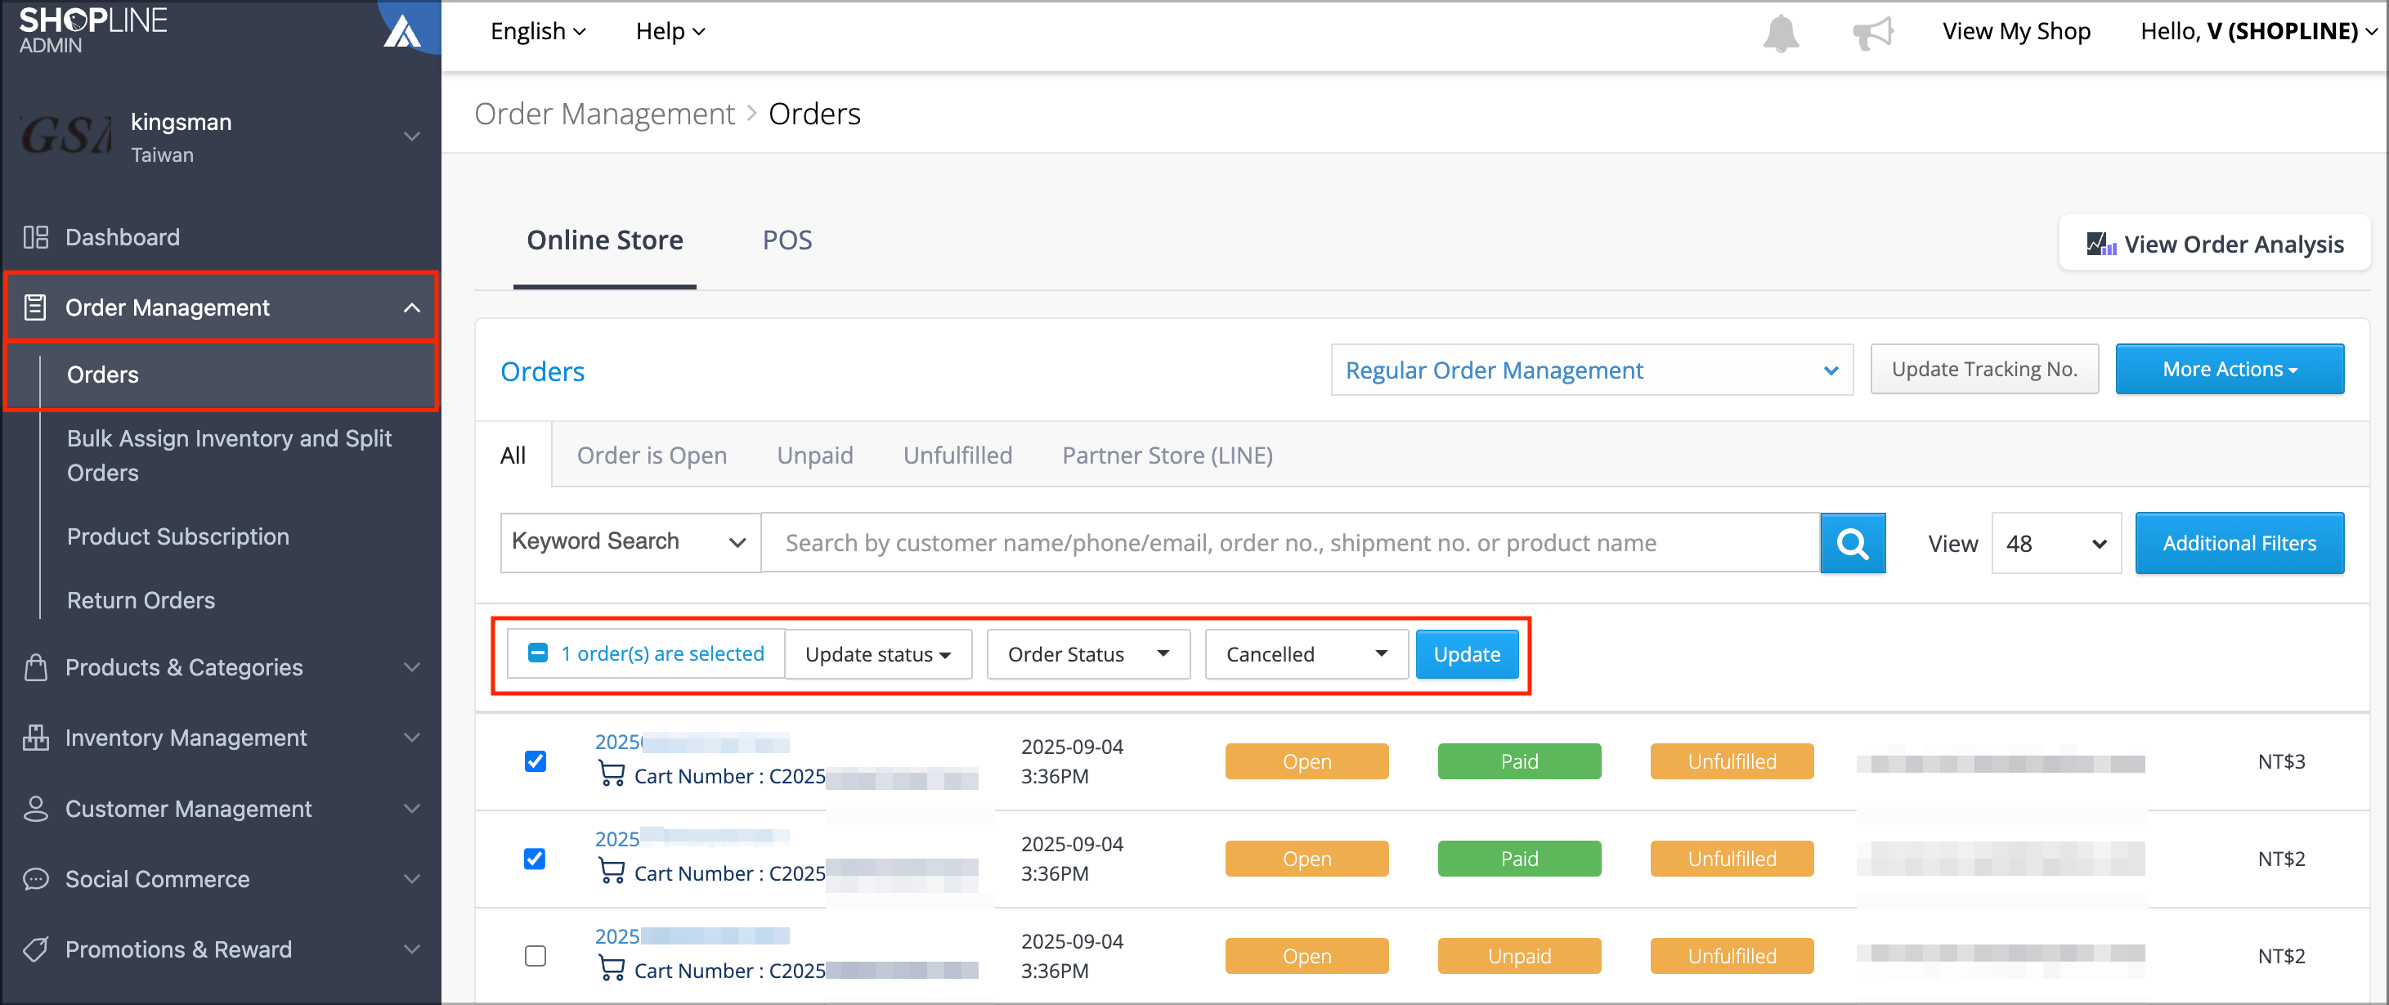
Task: Select the Unfulfilled filter tab
Action: coord(958,455)
